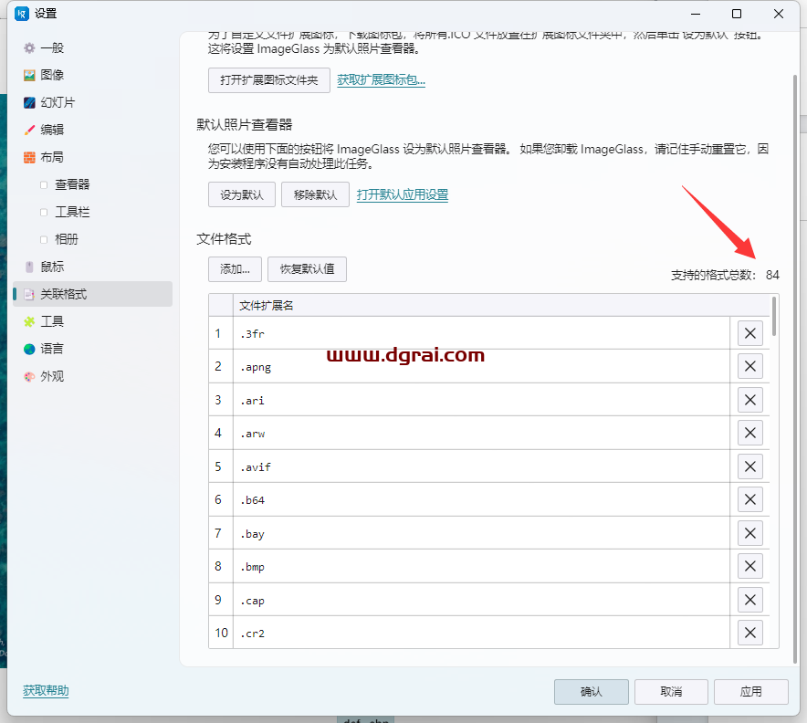The width and height of the screenshot is (807, 723).
Task: Open the 外观 settings section
Action: [x=92, y=376]
